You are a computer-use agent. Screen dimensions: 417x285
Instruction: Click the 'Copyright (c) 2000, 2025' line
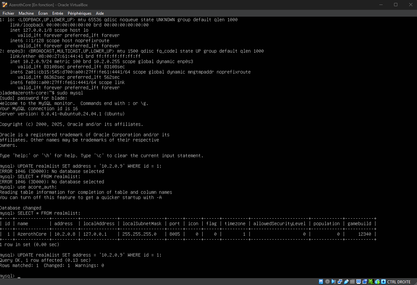coord(71,124)
